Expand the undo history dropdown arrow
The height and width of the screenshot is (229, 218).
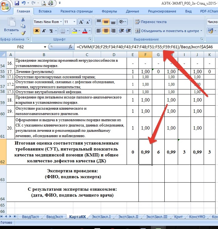28,3
